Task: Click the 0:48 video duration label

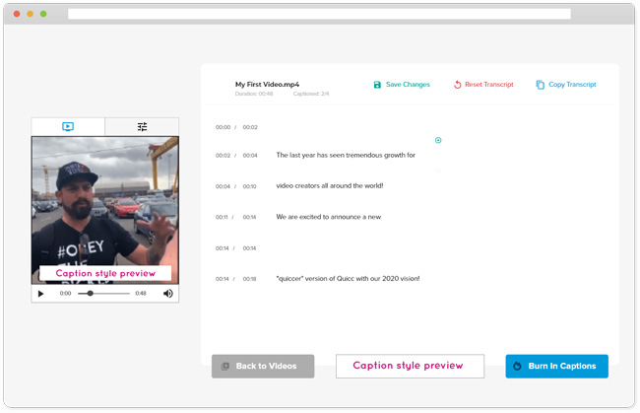Action: point(141,294)
